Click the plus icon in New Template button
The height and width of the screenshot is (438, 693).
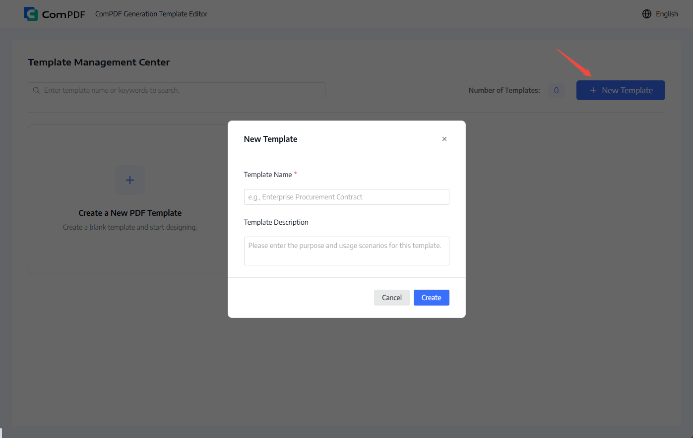[x=593, y=90]
